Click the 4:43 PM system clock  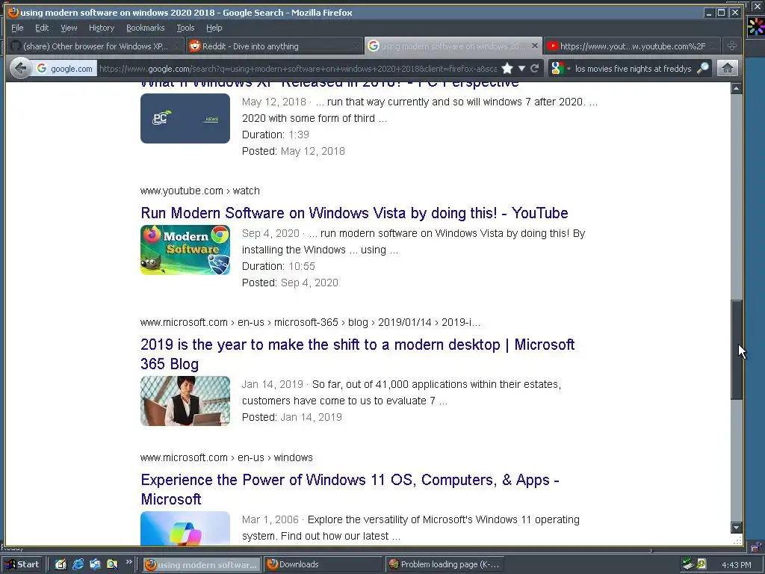click(737, 565)
